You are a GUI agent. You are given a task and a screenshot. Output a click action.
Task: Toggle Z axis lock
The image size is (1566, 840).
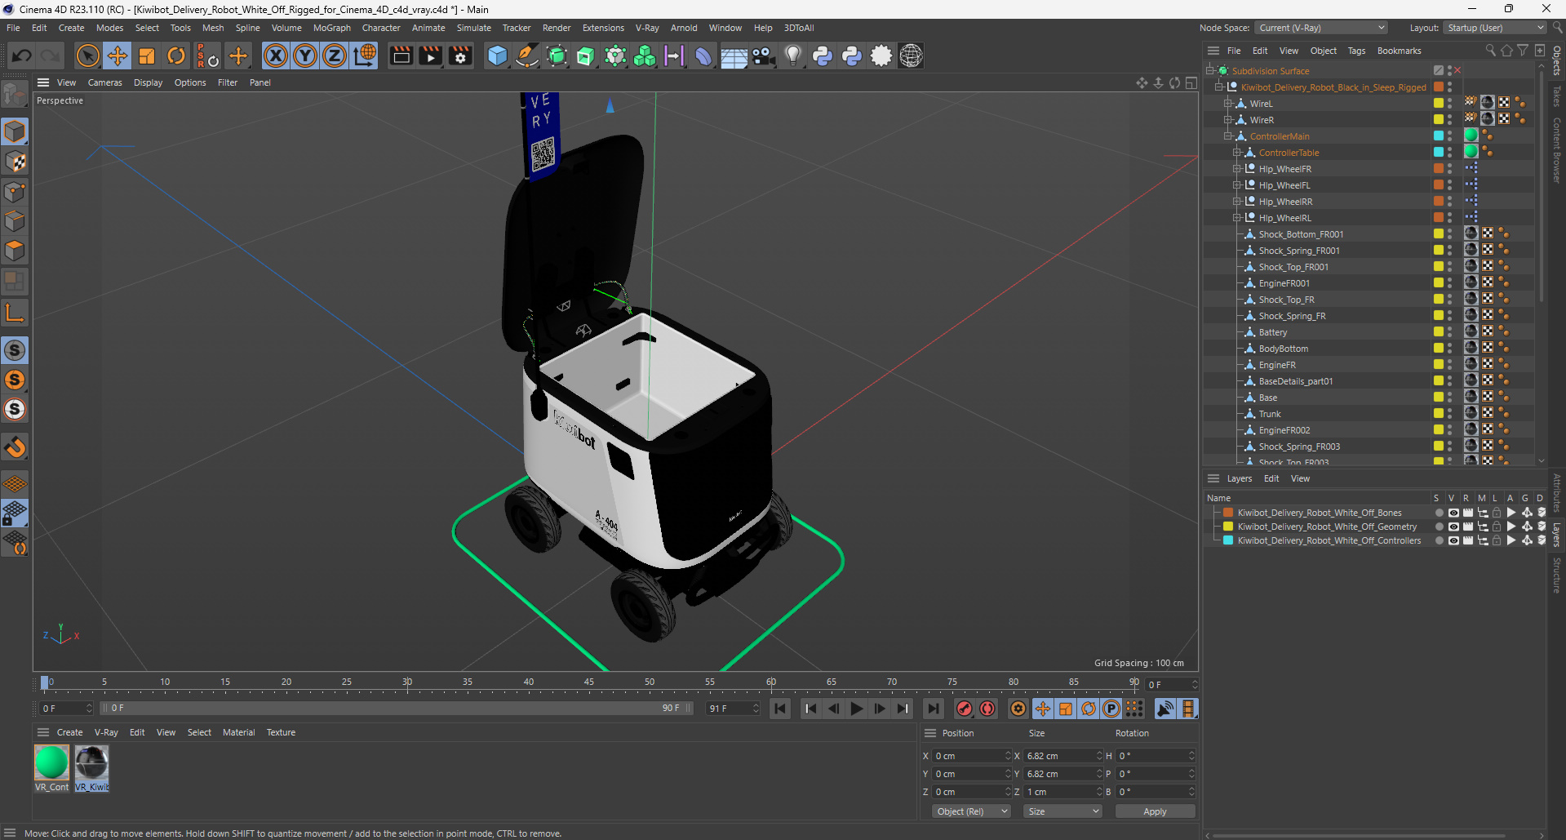tap(335, 56)
